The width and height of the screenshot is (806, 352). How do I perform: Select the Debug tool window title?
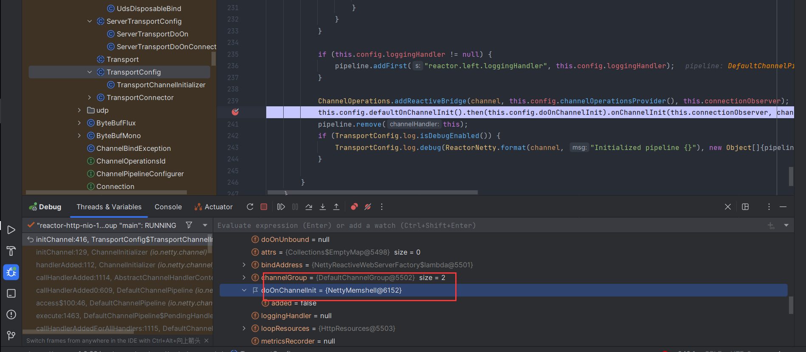(45, 207)
